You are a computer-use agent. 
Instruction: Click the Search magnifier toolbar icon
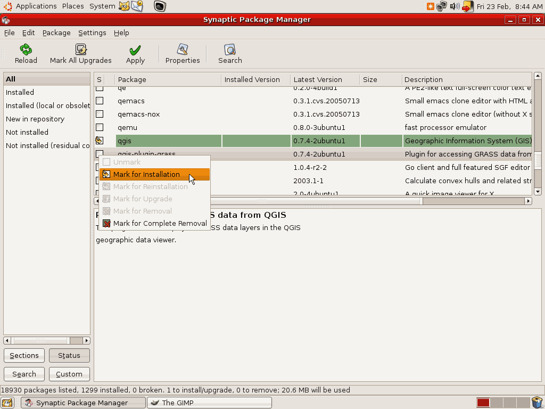230,50
